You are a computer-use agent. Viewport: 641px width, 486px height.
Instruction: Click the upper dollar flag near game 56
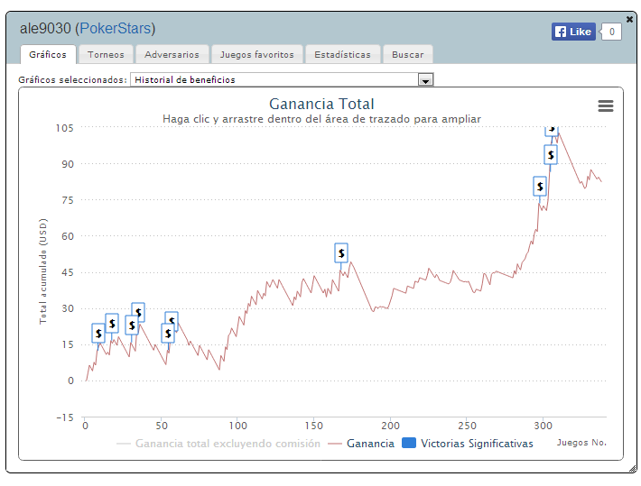tap(172, 317)
